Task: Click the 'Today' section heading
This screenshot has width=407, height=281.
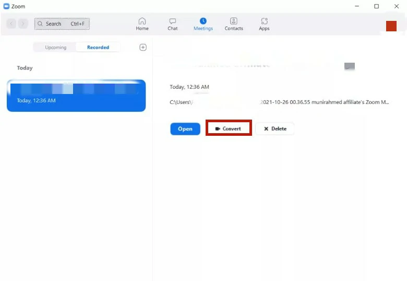Action: click(x=25, y=68)
